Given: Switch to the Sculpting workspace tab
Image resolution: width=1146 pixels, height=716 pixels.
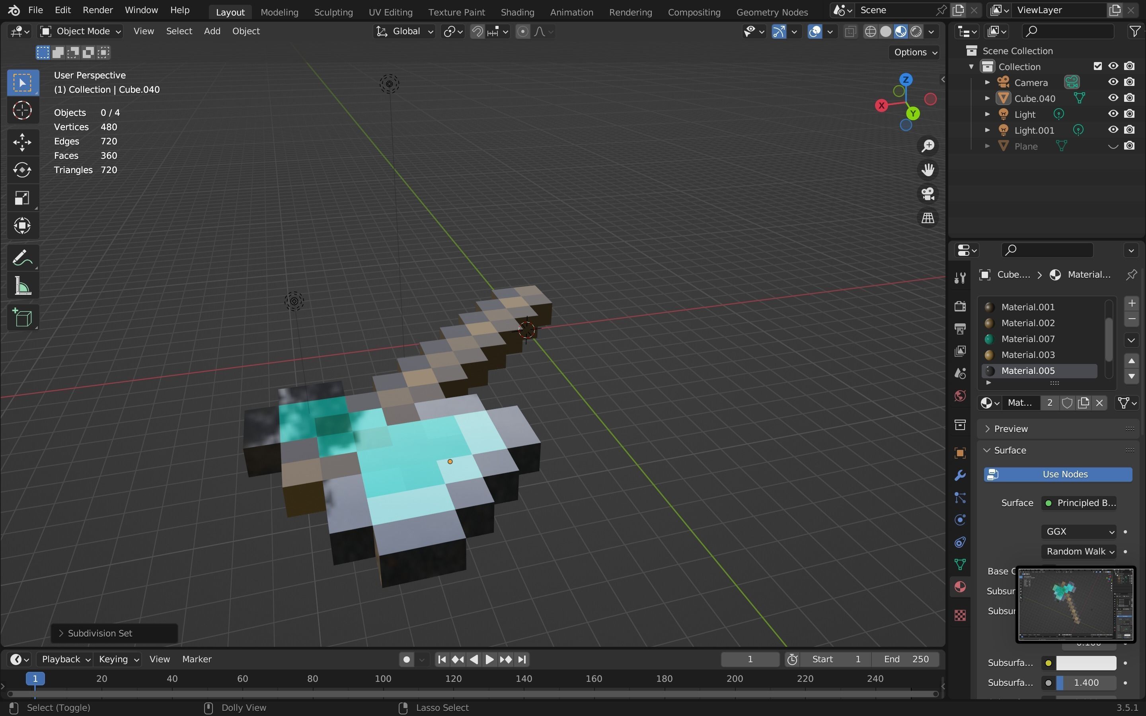Looking at the screenshot, I should (x=333, y=12).
